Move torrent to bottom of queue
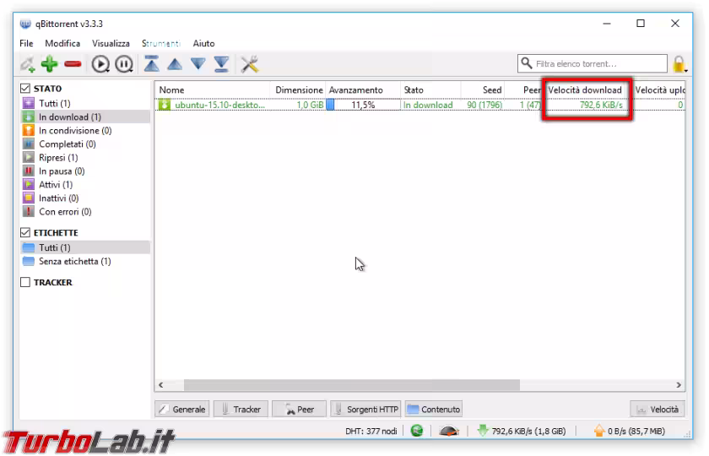The image size is (709, 456). click(x=221, y=64)
